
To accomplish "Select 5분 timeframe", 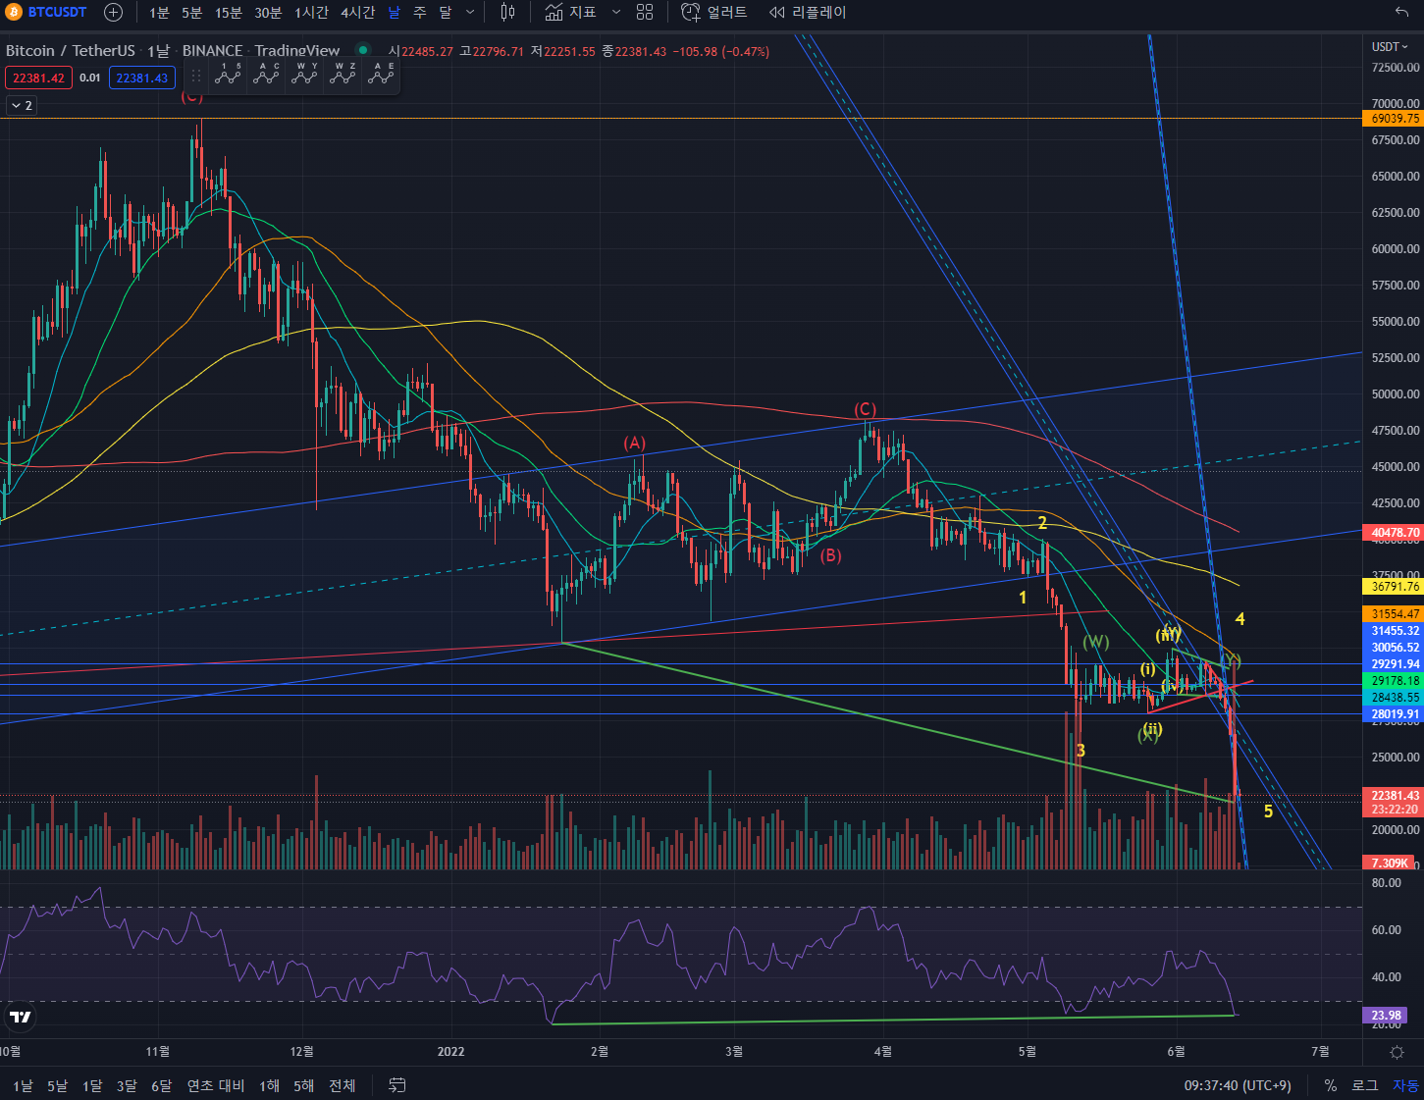I will pyautogui.click(x=191, y=13).
